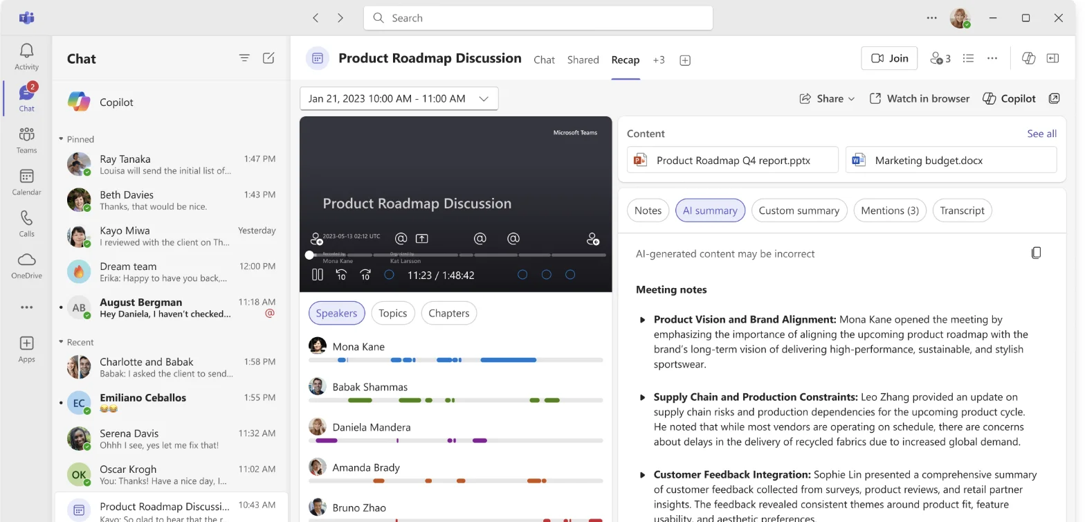Click the See all link in Content
Screen dimensions: 1085x522
[1041, 134]
